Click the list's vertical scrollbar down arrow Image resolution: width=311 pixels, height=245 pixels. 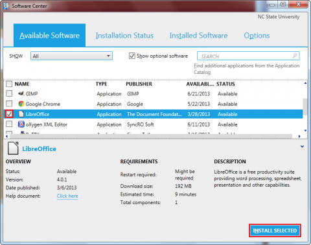click(x=305, y=130)
